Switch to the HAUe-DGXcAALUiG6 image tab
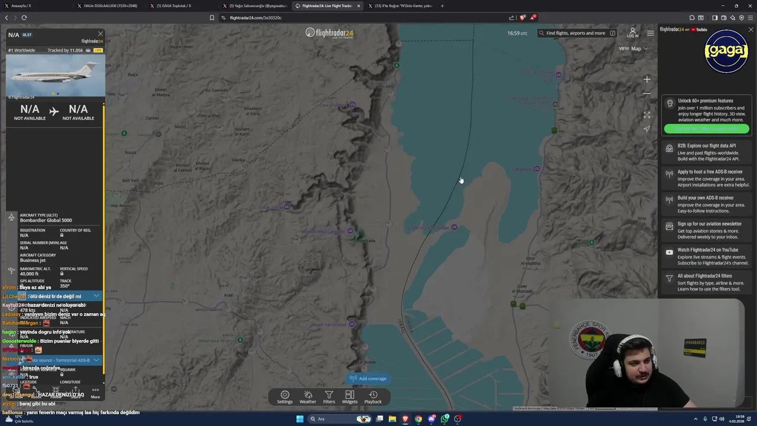This screenshot has width=757, height=426. click(x=108, y=6)
